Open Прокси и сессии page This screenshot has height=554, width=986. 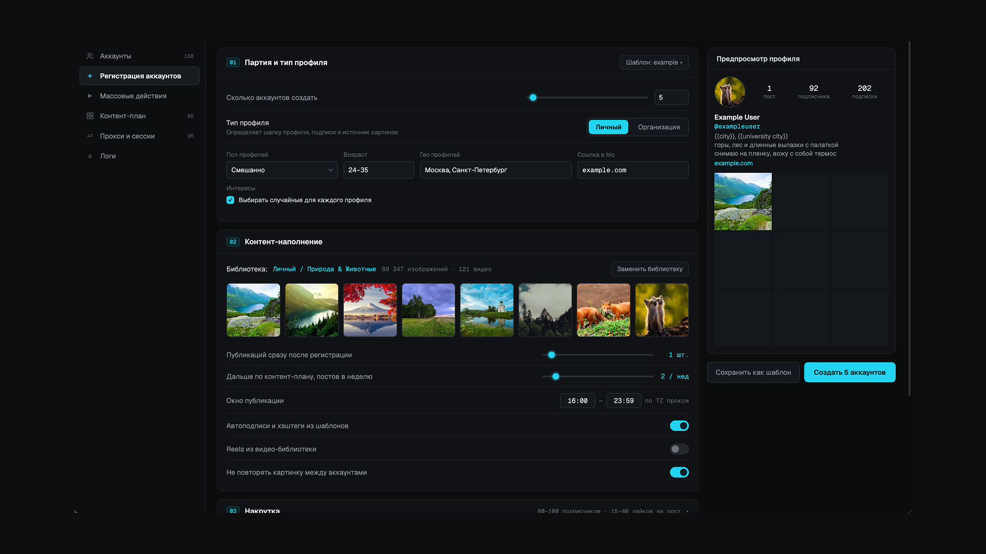140,136
